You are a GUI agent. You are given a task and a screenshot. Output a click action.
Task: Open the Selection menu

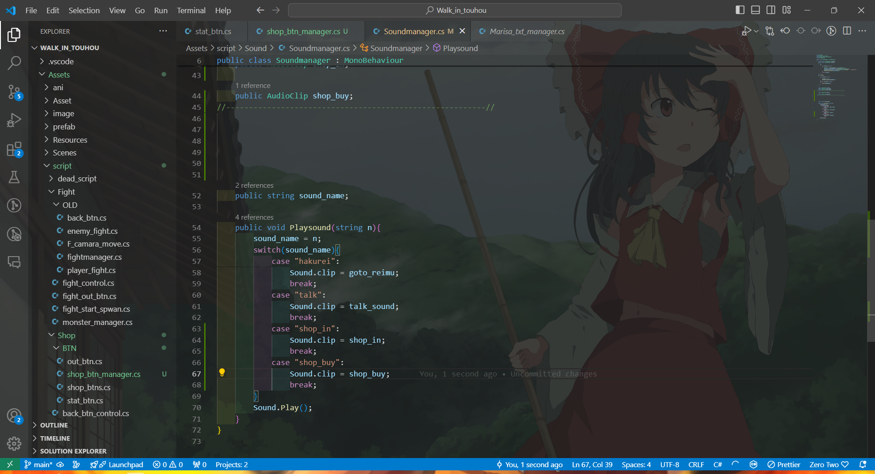(84, 10)
